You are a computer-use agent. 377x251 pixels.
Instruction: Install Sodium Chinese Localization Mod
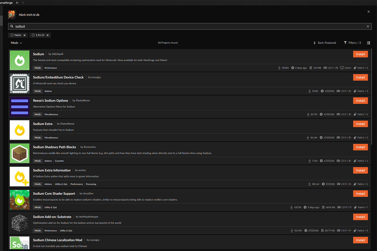click(x=360, y=240)
